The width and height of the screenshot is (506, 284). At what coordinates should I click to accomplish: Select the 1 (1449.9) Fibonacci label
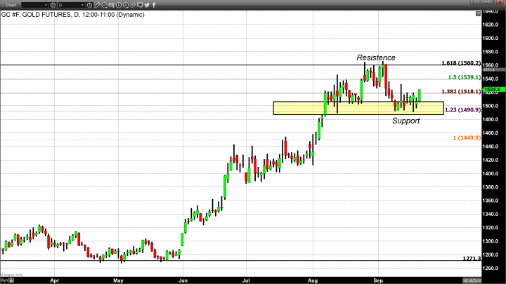click(467, 137)
